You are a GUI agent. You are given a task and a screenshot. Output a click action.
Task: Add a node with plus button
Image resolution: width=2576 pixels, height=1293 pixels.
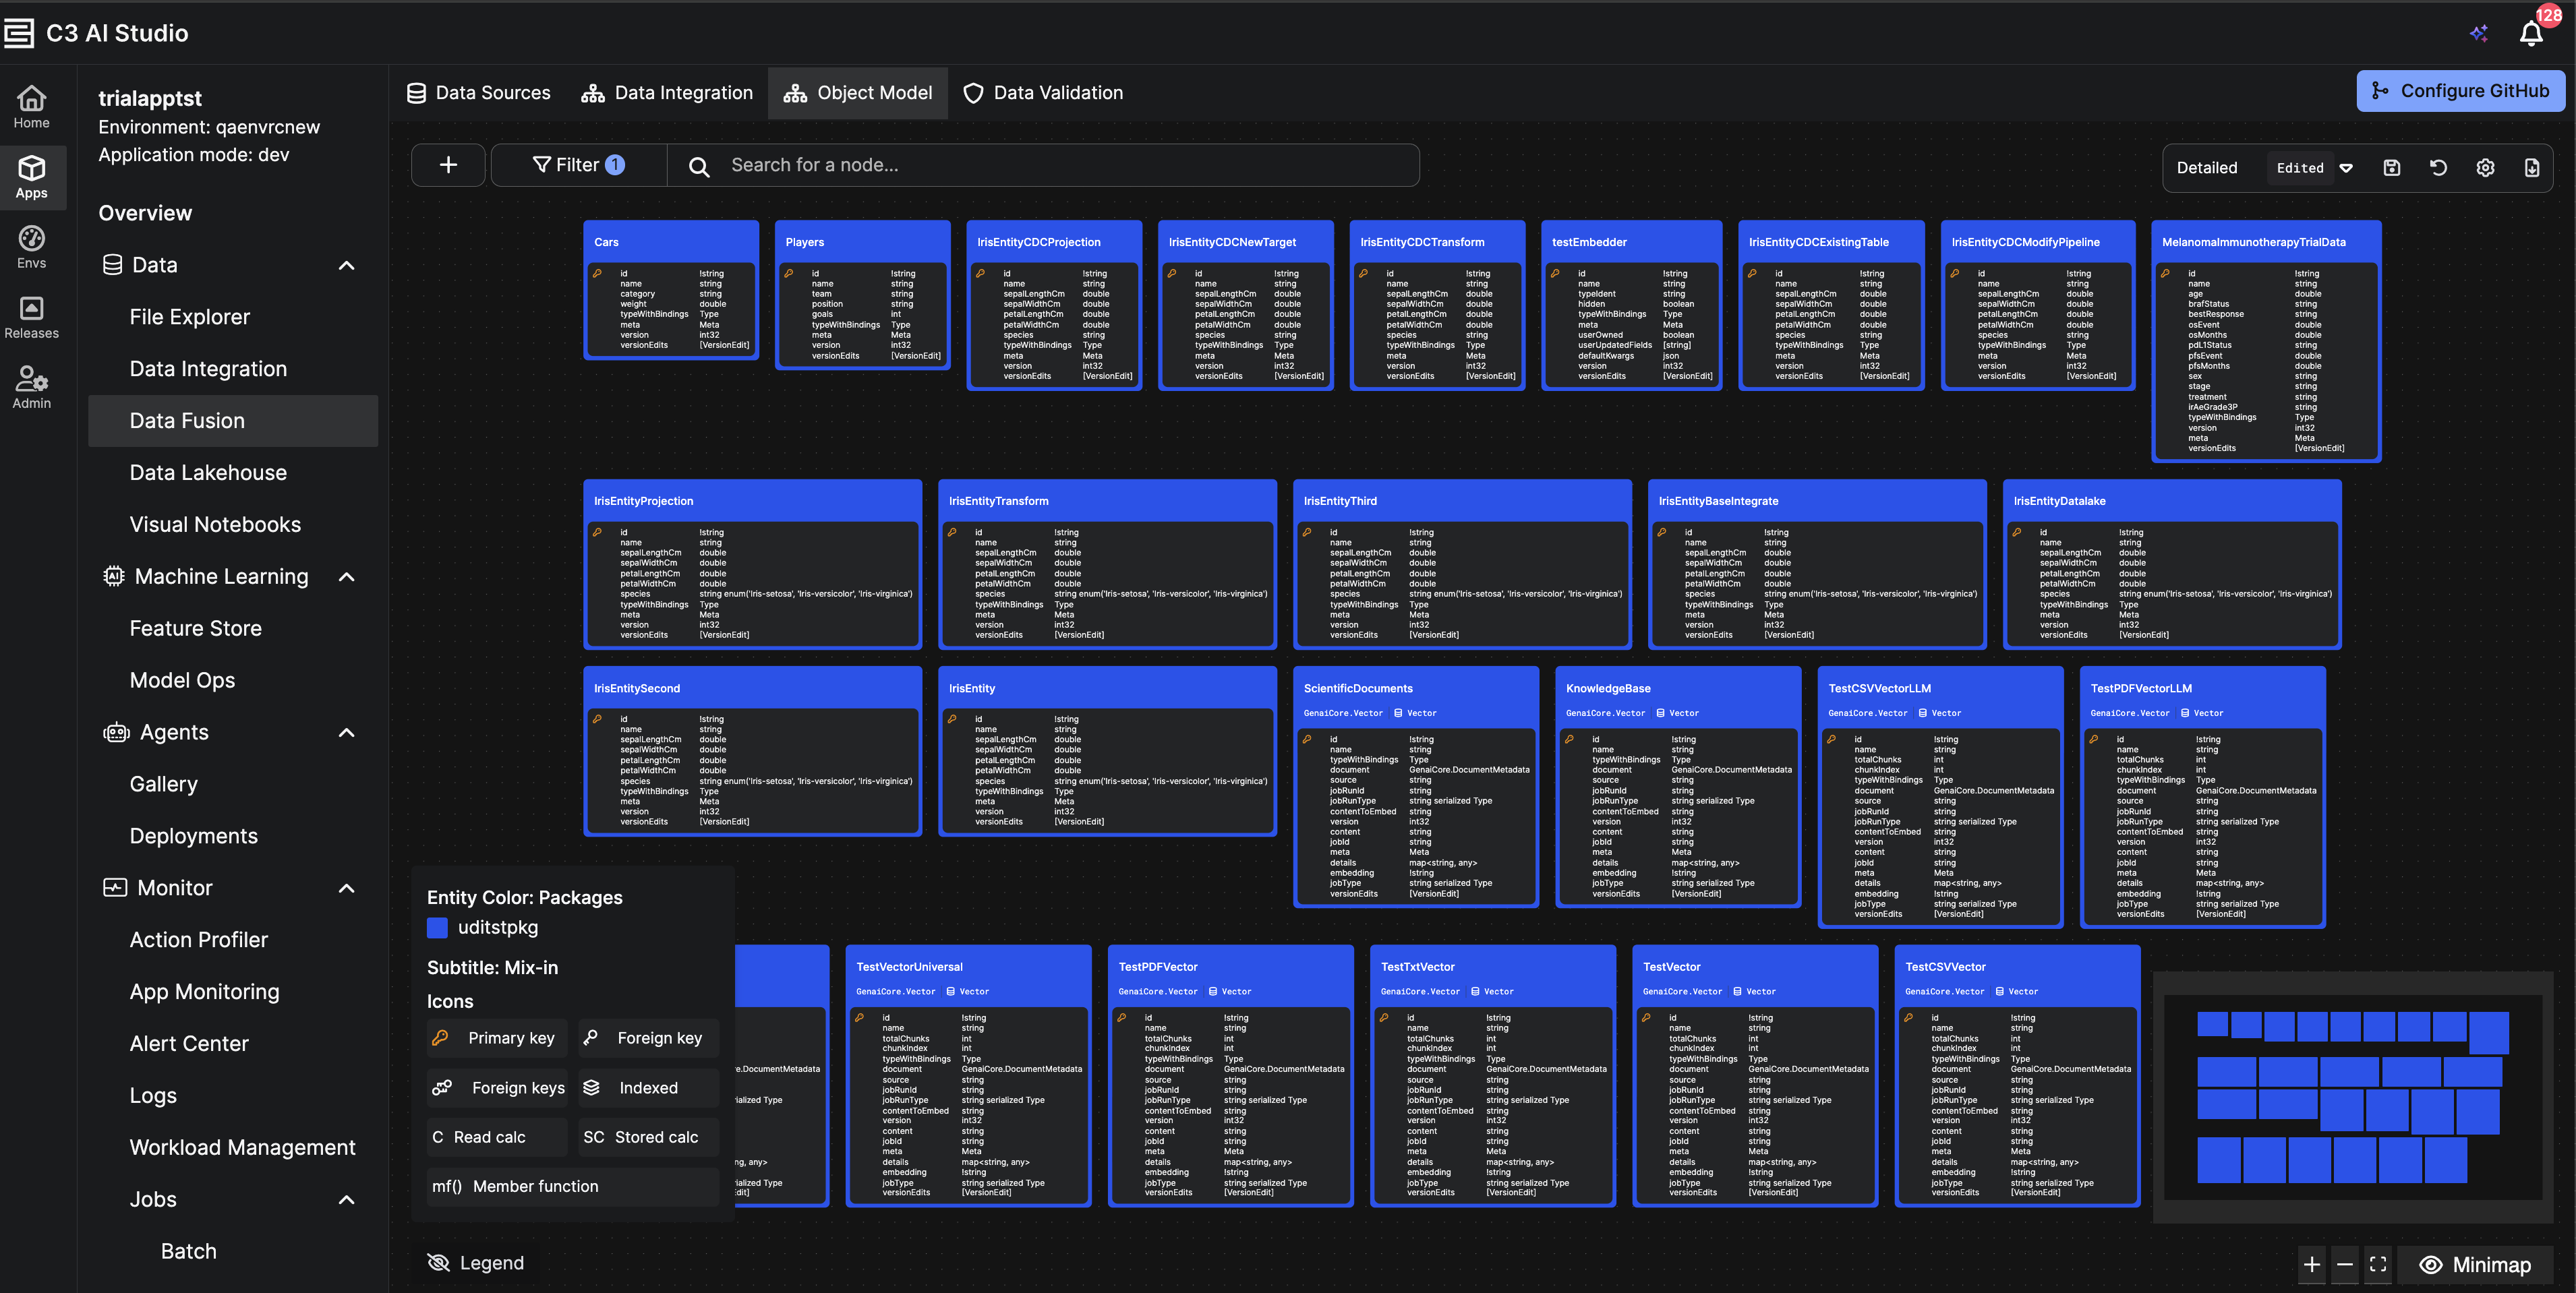pyautogui.click(x=448, y=165)
